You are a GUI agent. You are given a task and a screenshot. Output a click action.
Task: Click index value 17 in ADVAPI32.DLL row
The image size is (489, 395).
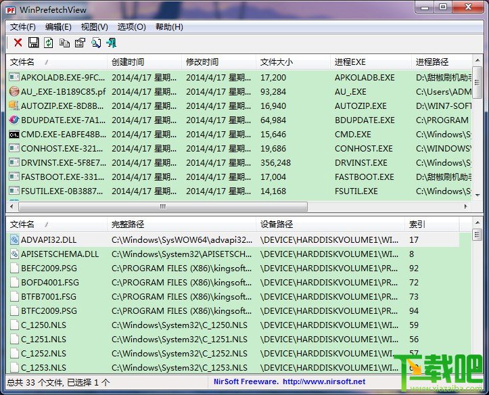pyautogui.click(x=414, y=239)
